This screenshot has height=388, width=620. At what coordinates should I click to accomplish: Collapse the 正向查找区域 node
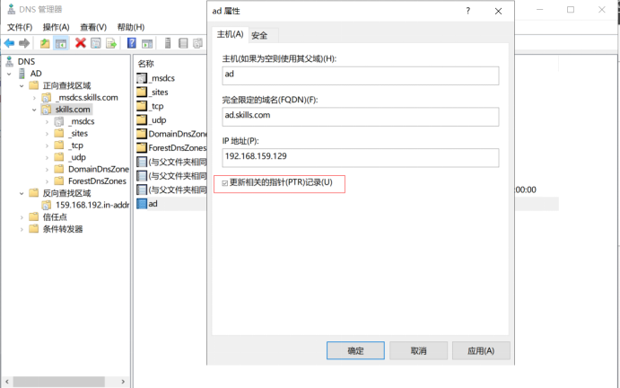coord(22,85)
